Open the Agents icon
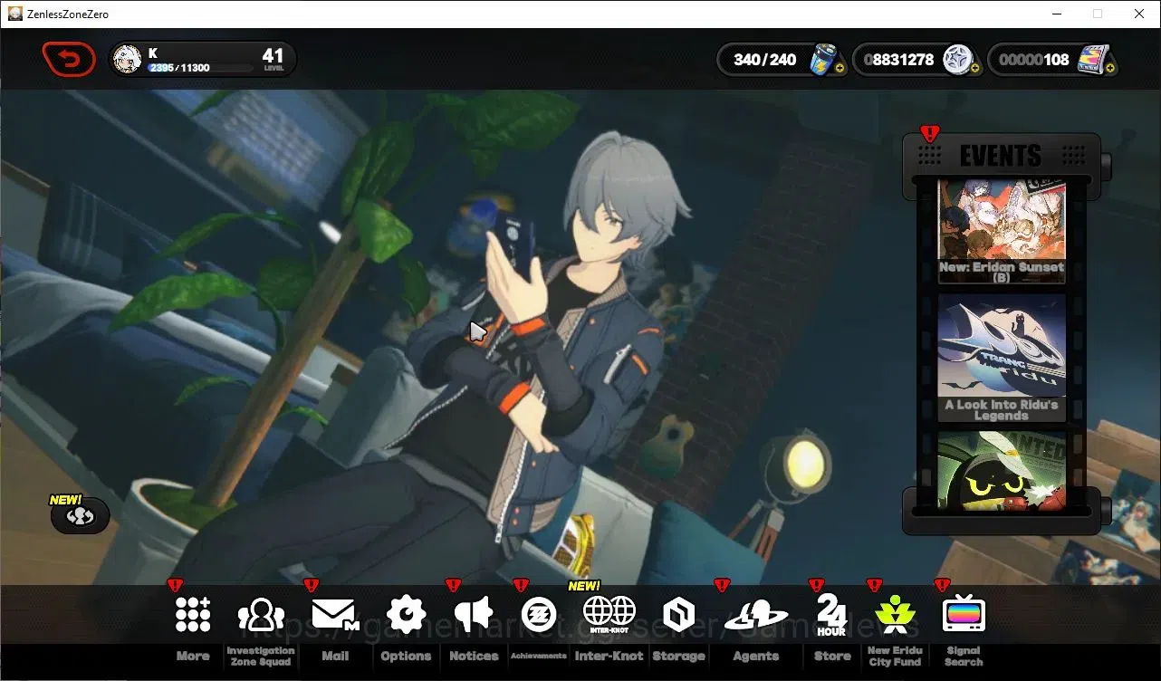 pos(756,616)
